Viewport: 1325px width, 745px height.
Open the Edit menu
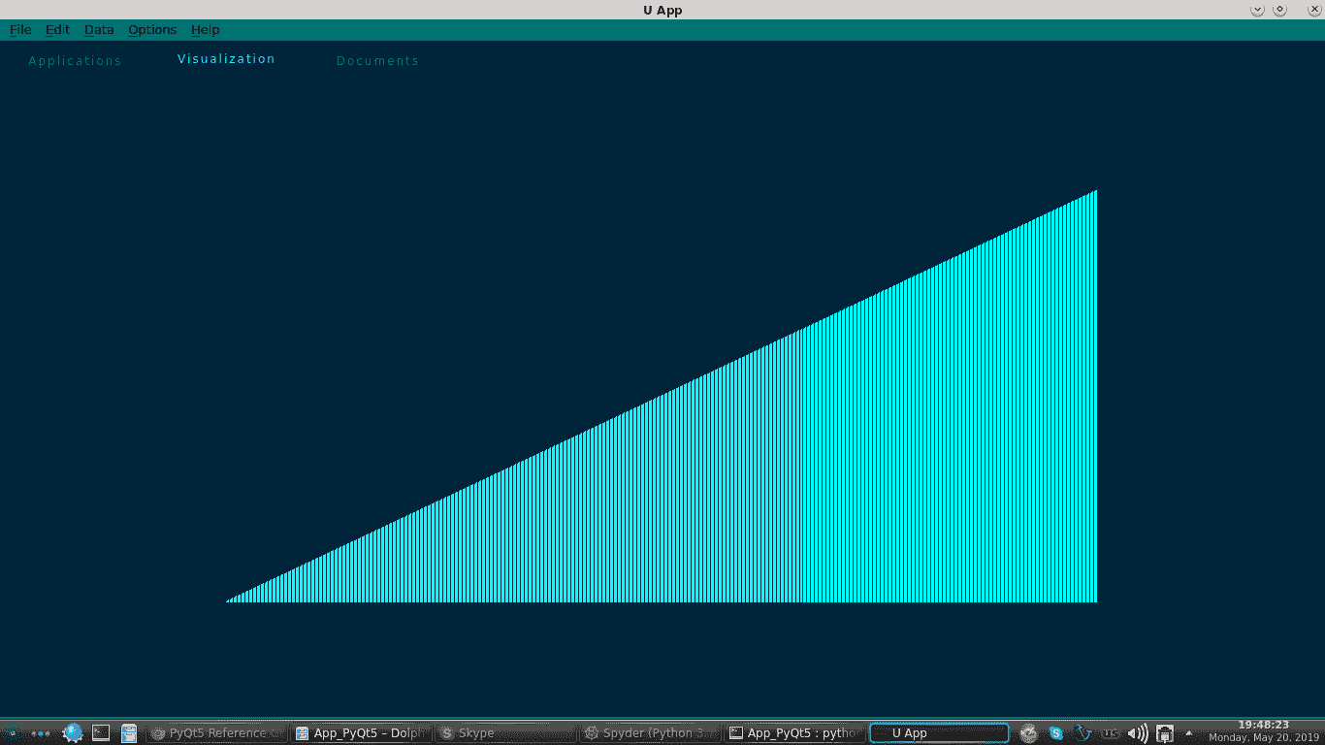tap(57, 30)
